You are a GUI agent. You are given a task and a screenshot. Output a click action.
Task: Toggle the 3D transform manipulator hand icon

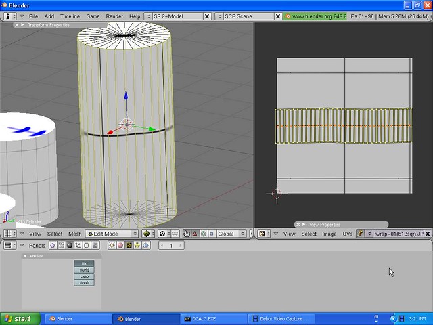[x=187, y=234]
